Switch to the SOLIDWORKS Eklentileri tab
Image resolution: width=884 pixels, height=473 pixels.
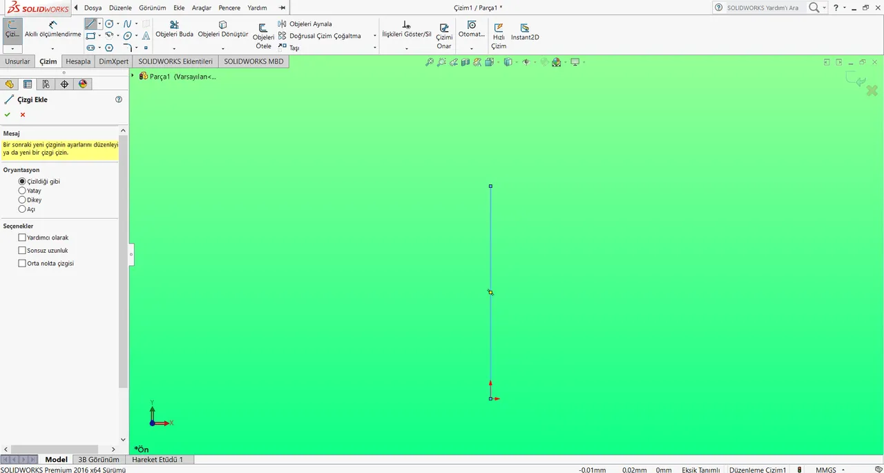pos(175,61)
